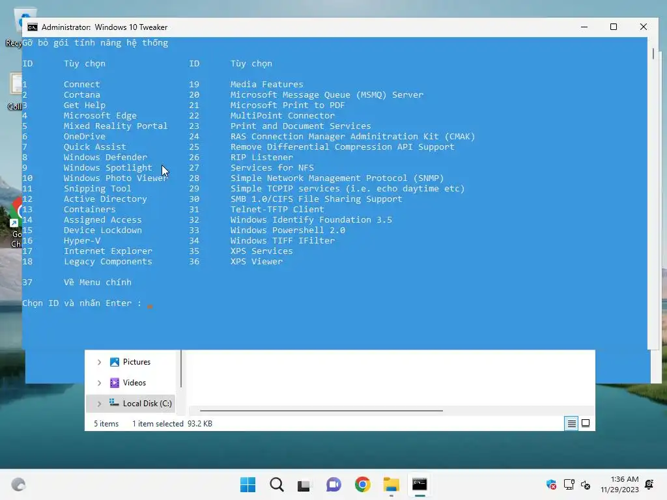Viewport: 667px width, 500px height.
Task: Click '1 item selected 93.2 KB' status text
Action: click(x=172, y=423)
